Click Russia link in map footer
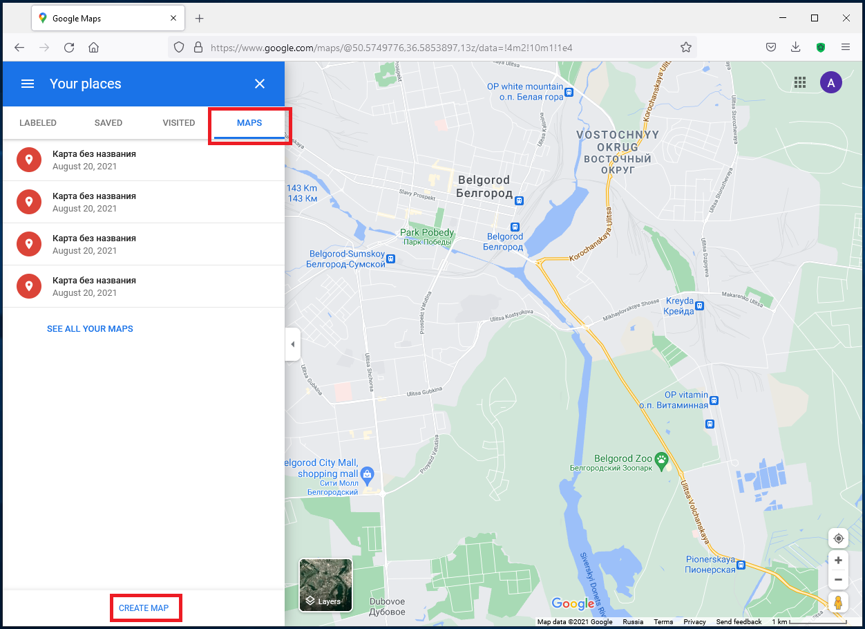This screenshot has height=629, width=865. (633, 622)
